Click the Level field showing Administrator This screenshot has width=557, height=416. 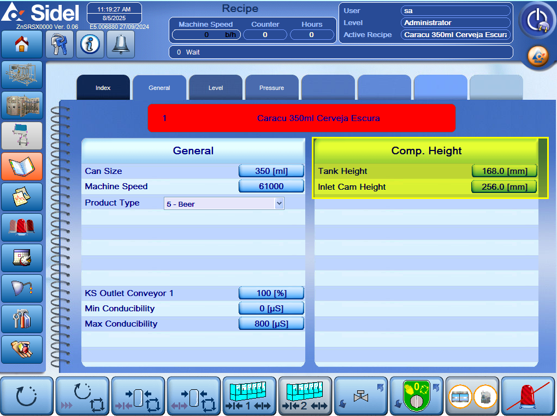pyautogui.click(x=456, y=23)
